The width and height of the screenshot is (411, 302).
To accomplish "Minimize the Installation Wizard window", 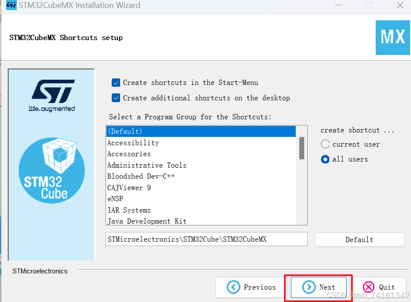I will [339, 5].
